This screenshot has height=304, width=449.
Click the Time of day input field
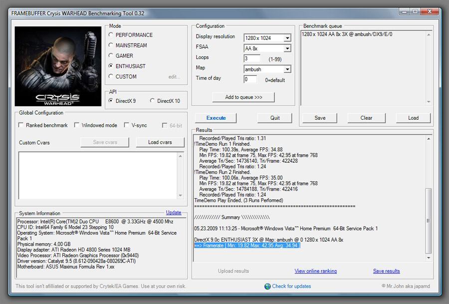(250, 79)
